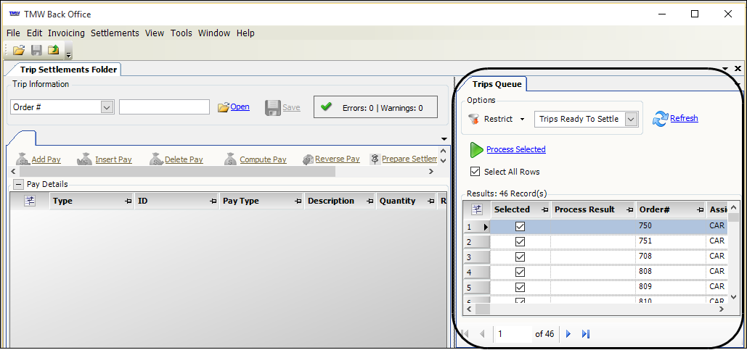The height and width of the screenshot is (350, 747).
Task: Open the Trip Settlements Folder window list arrow
Action: pos(725,68)
